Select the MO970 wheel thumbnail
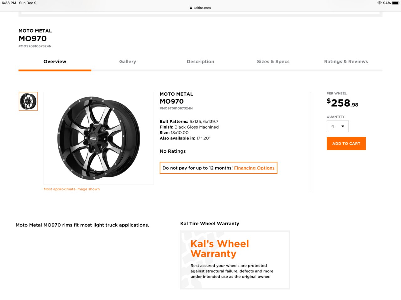 tap(28, 101)
